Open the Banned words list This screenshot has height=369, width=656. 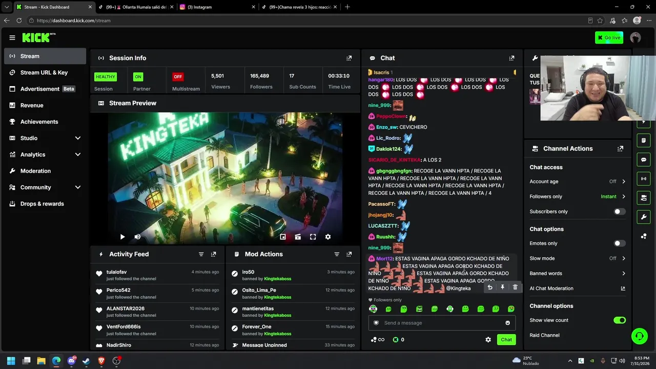[578, 273]
